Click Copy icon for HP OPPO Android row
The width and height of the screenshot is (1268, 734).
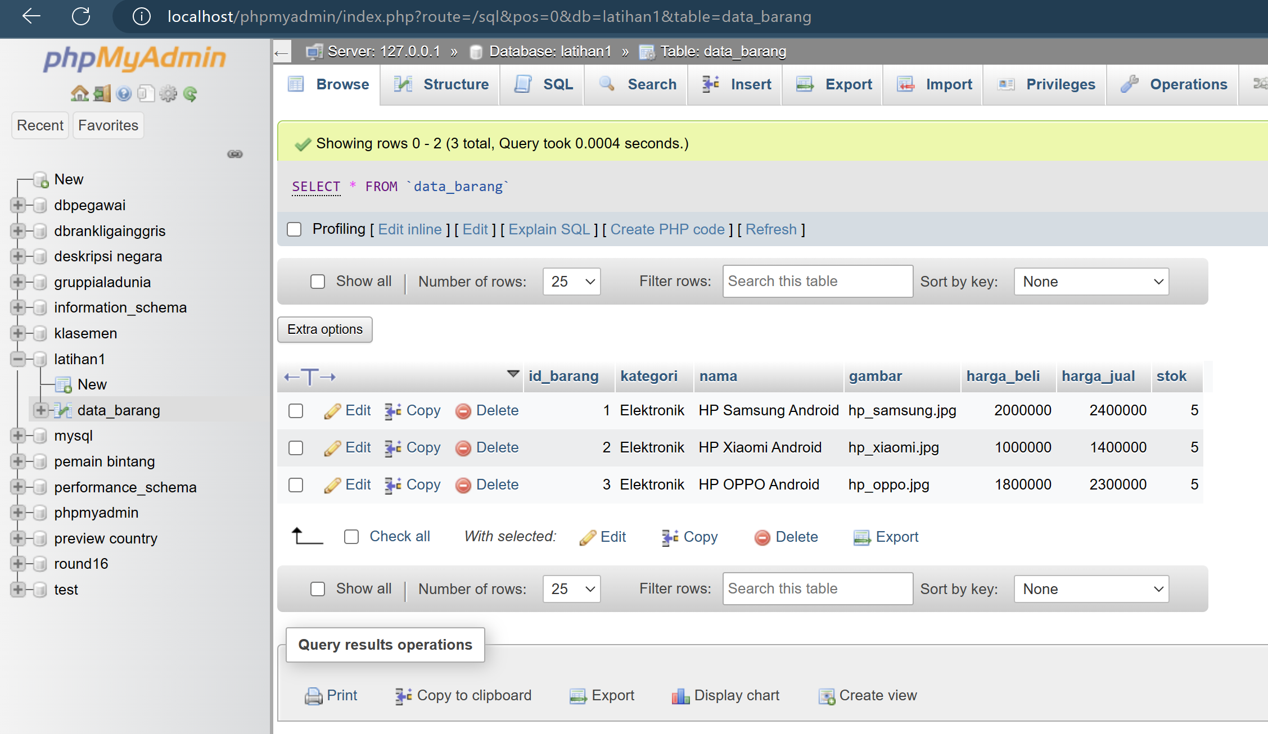[393, 485]
